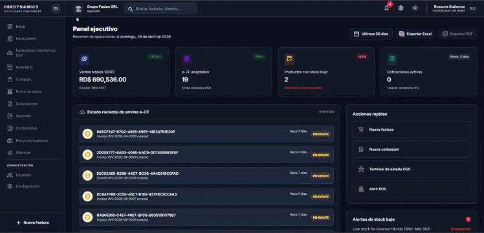The height and width of the screenshot is (233, 484).
Task: Click the Exportar Excel button
Action: pos(415,34)
